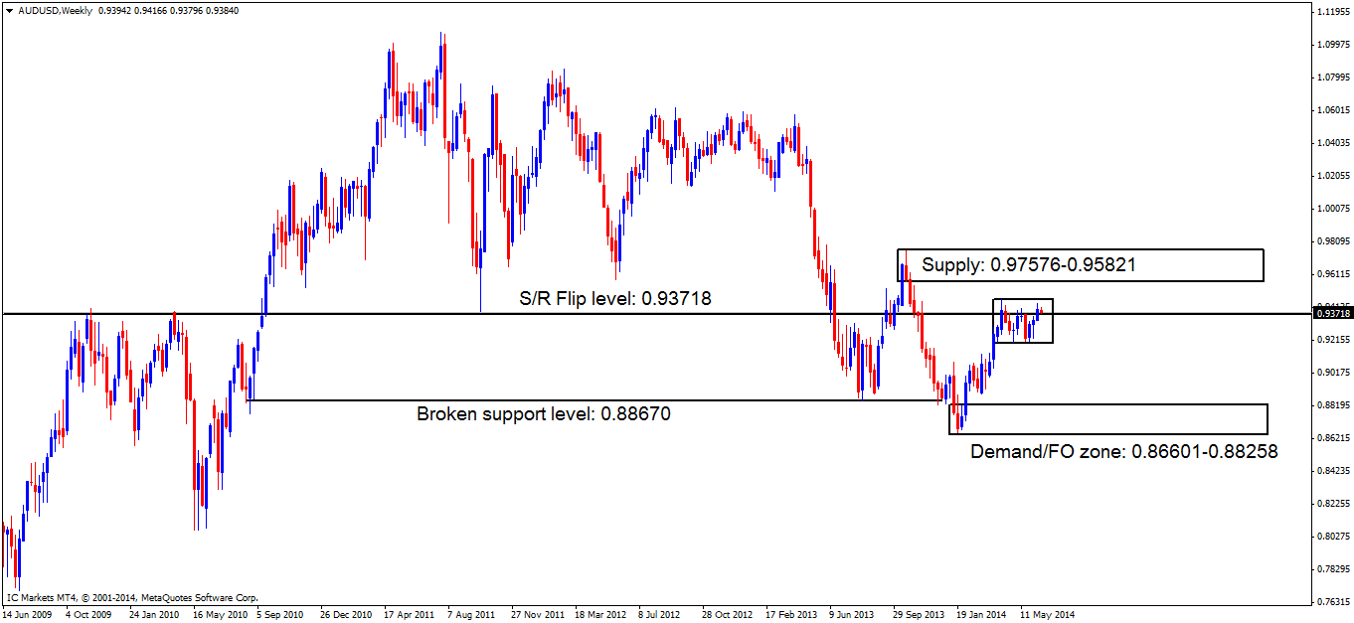Click the 16 May 2010 date label
This screenshot has height=623, width=1354.
[x=219, y=614]
